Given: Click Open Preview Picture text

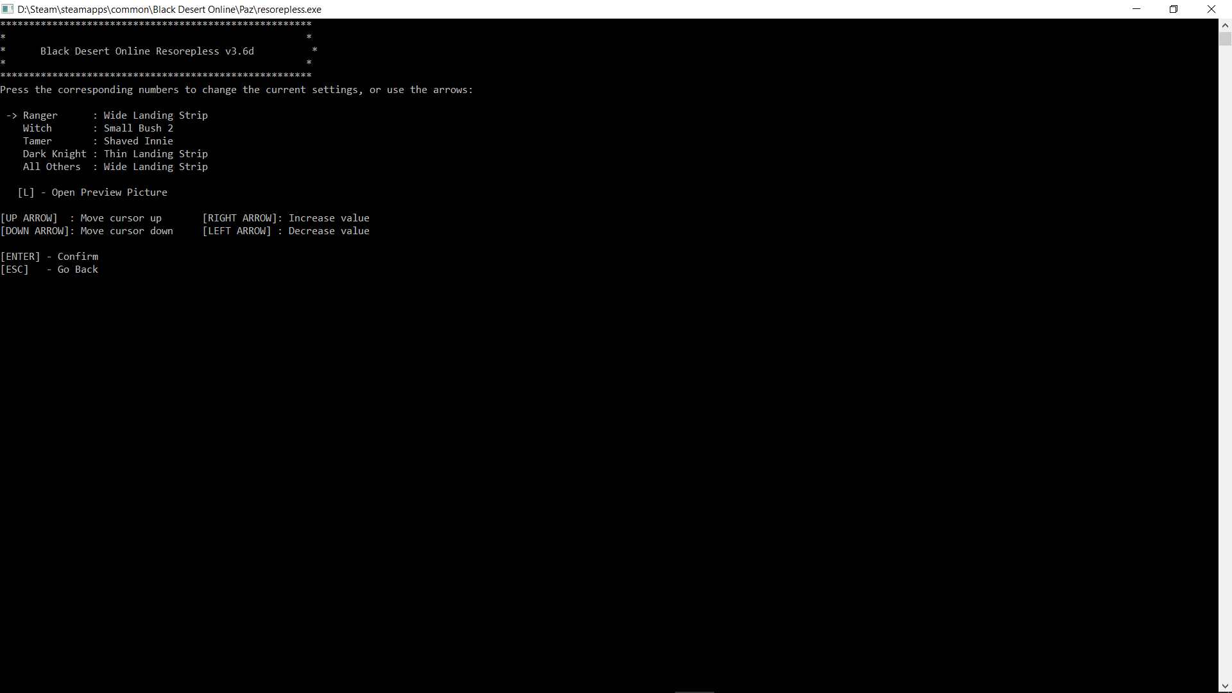Looking at the screenshot, I should coord(109,193).
